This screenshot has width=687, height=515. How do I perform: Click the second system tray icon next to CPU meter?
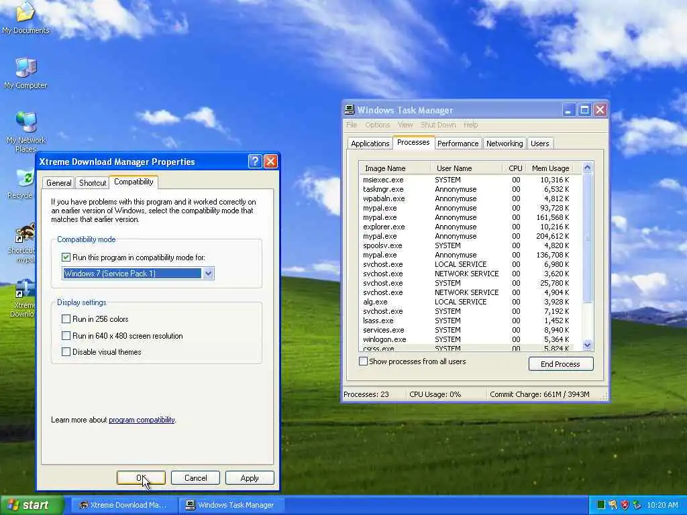click(x=613, y=505)
